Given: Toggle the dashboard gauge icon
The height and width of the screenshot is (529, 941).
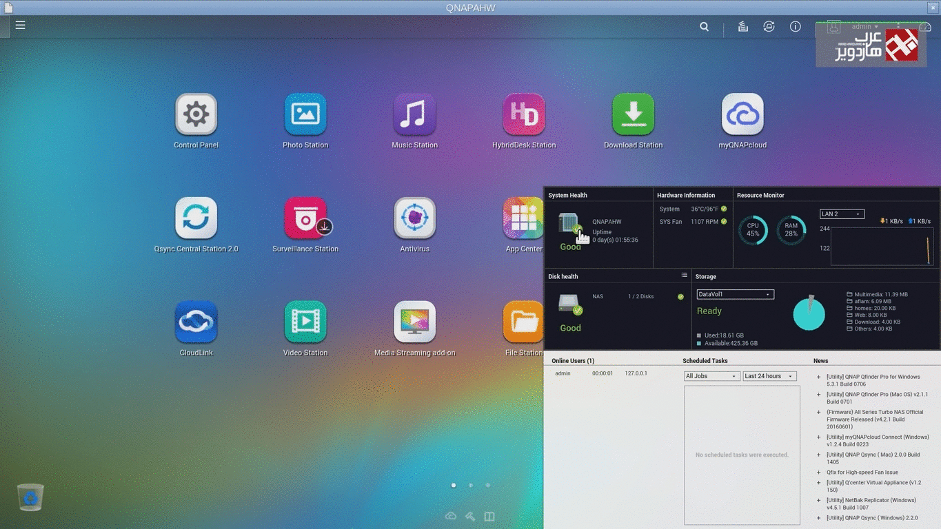Looking at the screenshot, I should tap(925, 27).
